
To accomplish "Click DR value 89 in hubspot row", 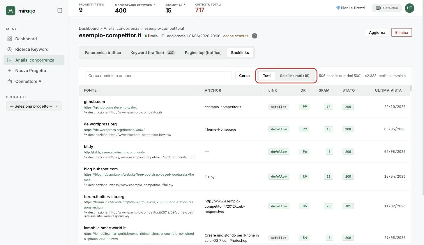I will pos(305,176).
